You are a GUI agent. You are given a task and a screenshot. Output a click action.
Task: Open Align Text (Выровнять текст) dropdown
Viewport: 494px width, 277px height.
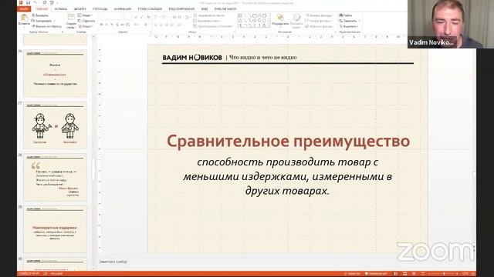tap(208, 21)
